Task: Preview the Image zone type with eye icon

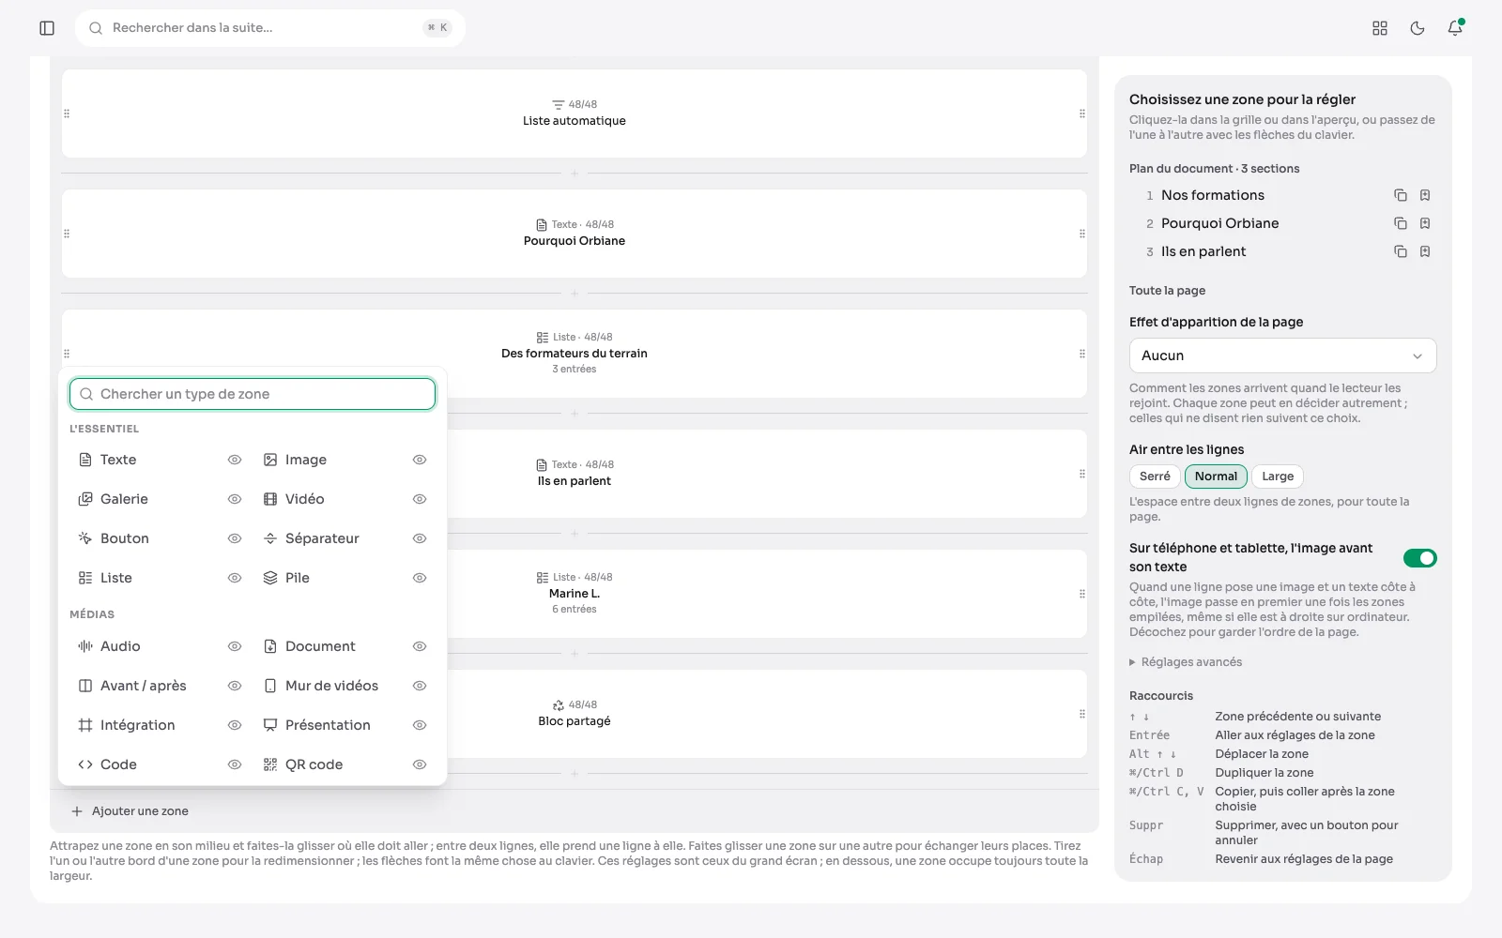Action: click(x=420, y=460)
